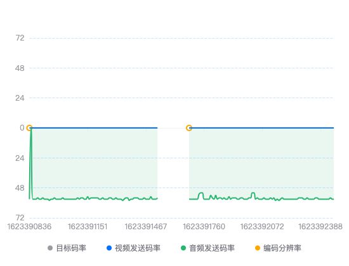Click the gray 目标码率 legend dot
Image resolution: width=349 pixels, height=266 pixels.
pyautogui.click(x=50, y=248)
